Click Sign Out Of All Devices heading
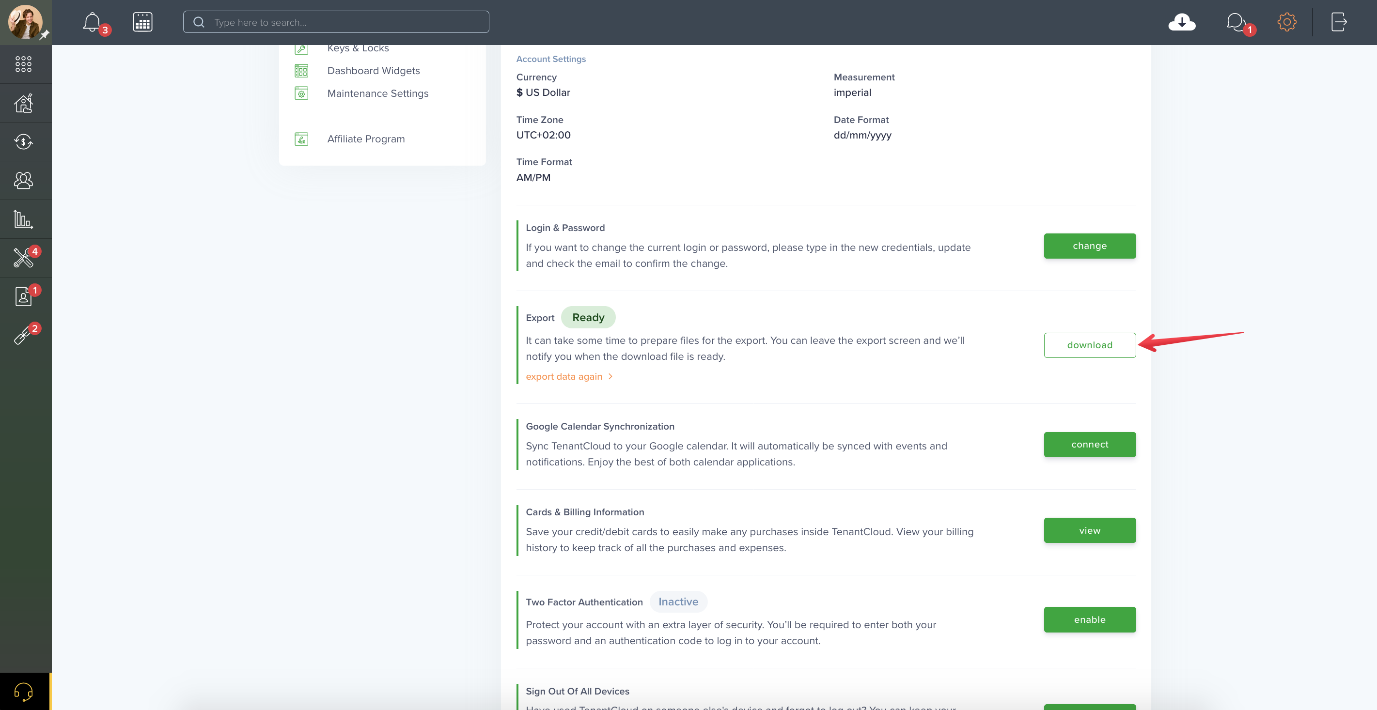1377x710 pixels. [x=578, y=691]
